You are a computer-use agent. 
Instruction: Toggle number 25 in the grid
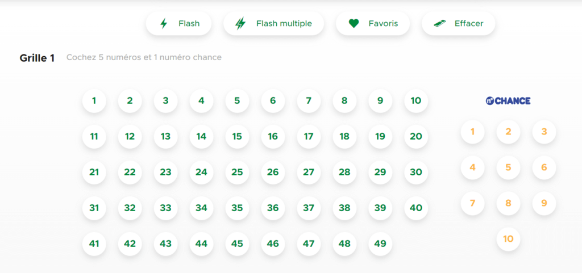coord(237,172)
